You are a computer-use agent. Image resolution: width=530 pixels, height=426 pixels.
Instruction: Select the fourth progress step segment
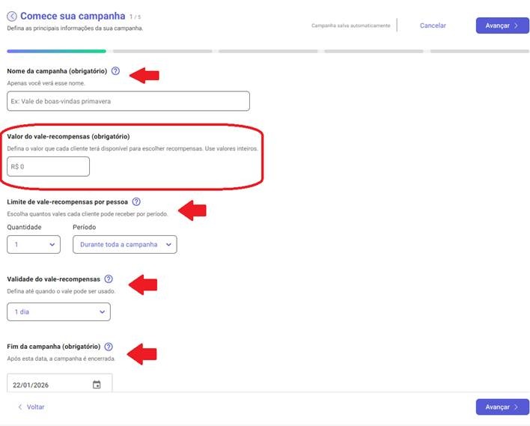374,52
